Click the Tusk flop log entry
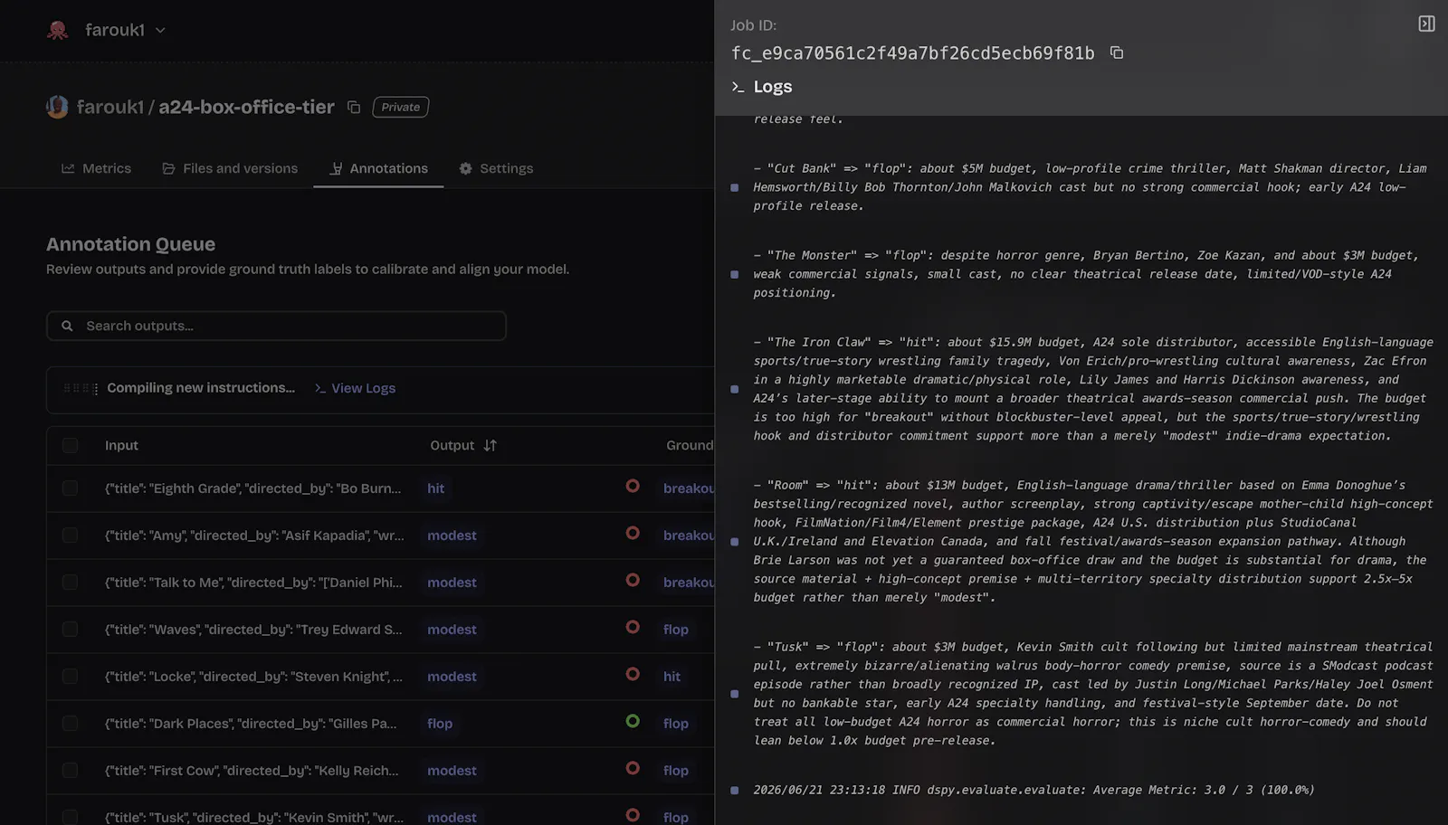The height and width of the screenshot is (825, 1448). click(x=1093, y=694)
